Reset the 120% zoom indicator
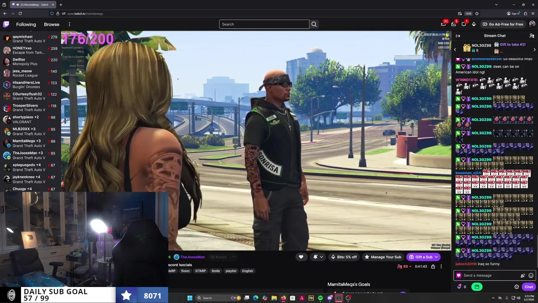The image size is (538, 303). click(468, 13)
